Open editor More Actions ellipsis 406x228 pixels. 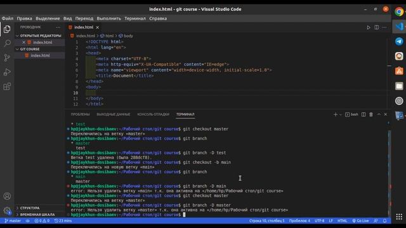pos(384,27)
